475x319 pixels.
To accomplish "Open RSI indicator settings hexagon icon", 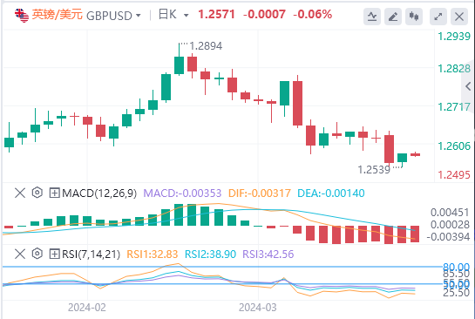I will click(x=37, y=254).
